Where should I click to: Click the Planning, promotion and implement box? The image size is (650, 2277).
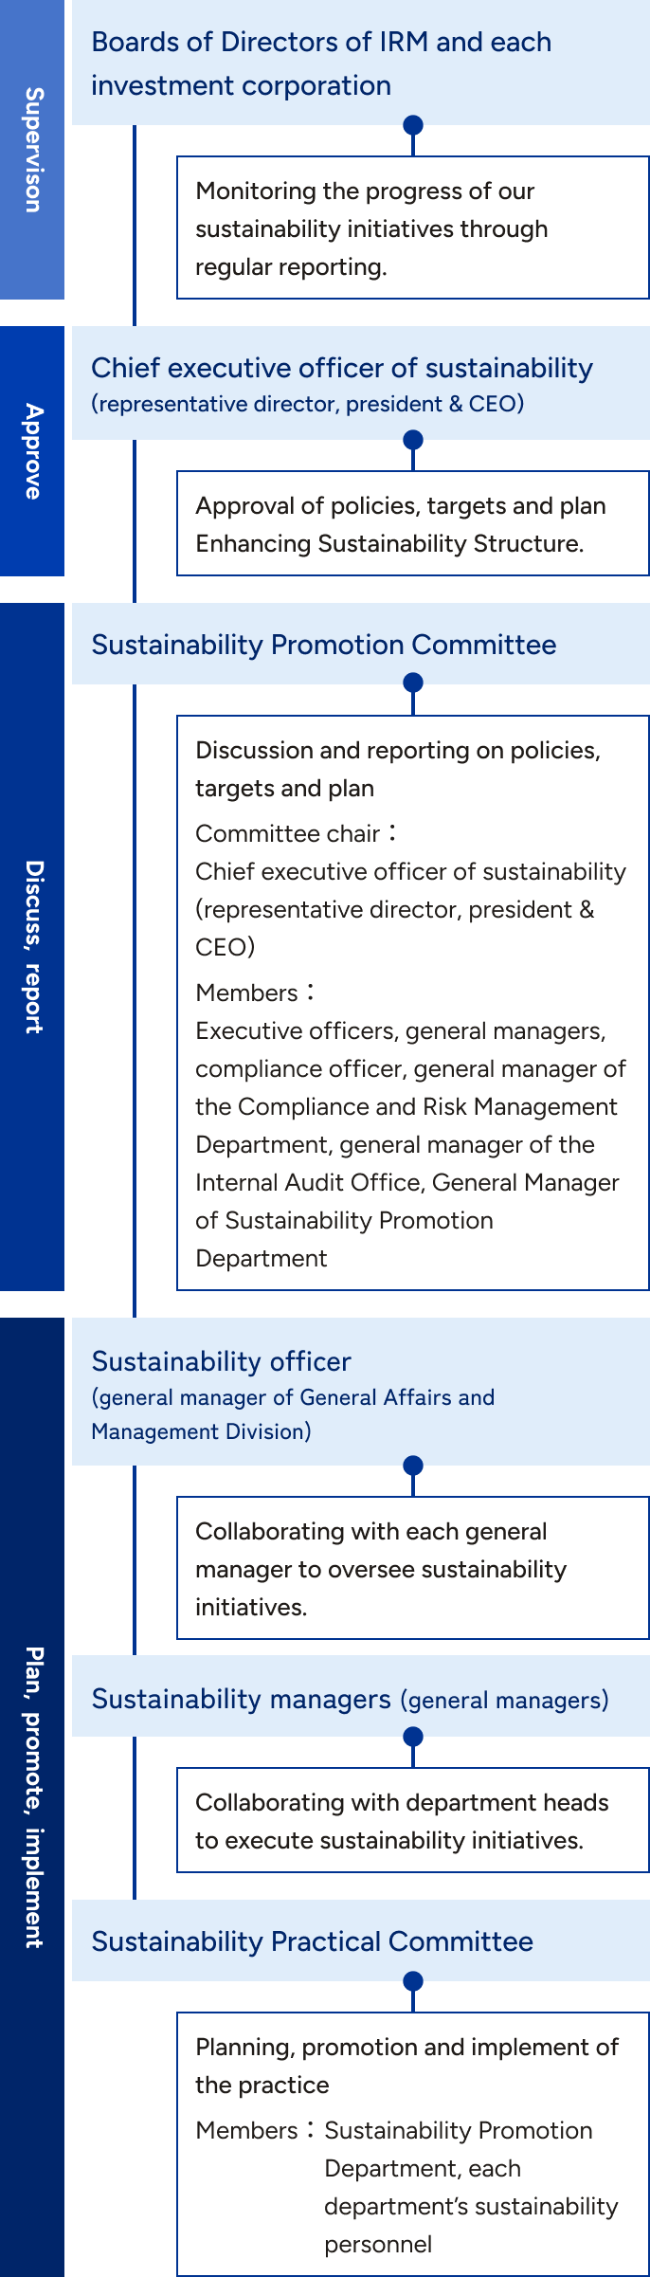413,2144
